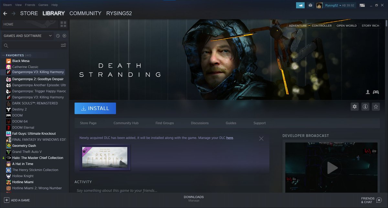Click the controller support icon
Screen dimensions: 388x208
pyautogui.click(x=376, y=92)
